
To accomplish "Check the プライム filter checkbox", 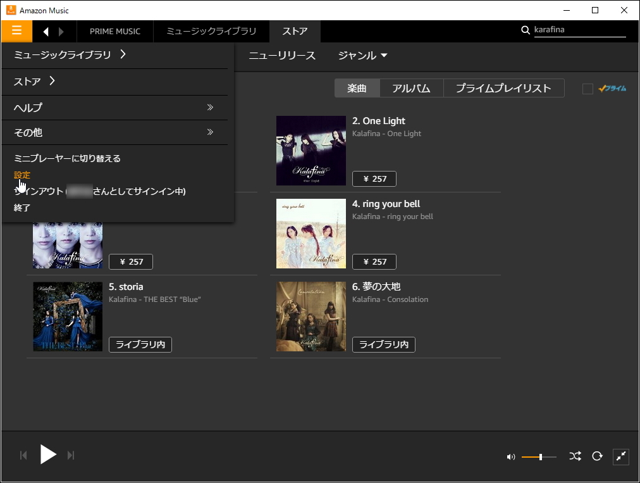I will click(x=587, y=89).
